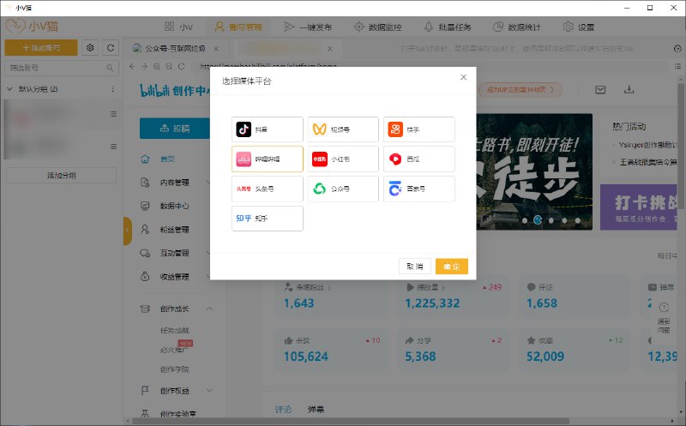Select the 知乎 (Zhihu) platform

click(267, 219)
